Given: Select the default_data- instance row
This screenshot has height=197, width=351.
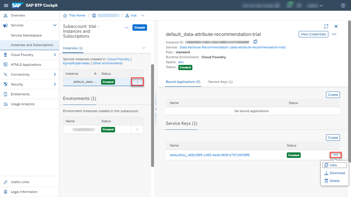Looking at the screenshot, I should pyautogui.click(x=103, y=82).
